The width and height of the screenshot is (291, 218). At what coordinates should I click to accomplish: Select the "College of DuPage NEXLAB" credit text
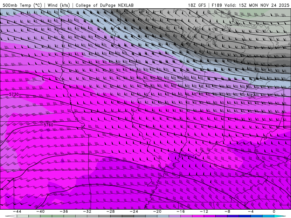[x=104, y=5]
